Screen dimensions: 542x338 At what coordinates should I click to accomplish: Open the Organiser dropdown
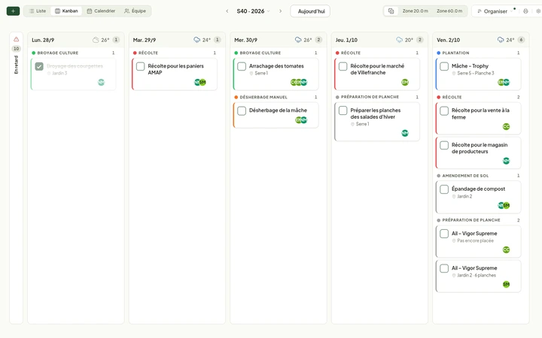click(x=495, y=11)
